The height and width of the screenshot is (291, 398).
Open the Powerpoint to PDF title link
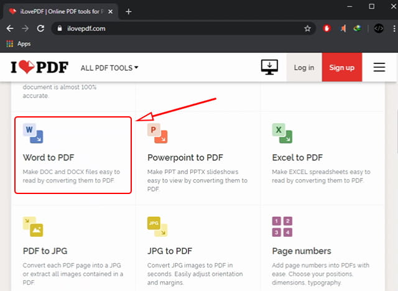(x=185, y=157)
